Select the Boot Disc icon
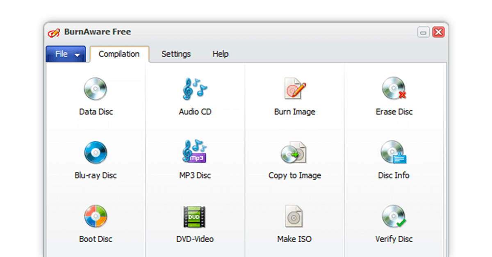Image resolution: width=492 pixels, height=257 pixels. 96,216
